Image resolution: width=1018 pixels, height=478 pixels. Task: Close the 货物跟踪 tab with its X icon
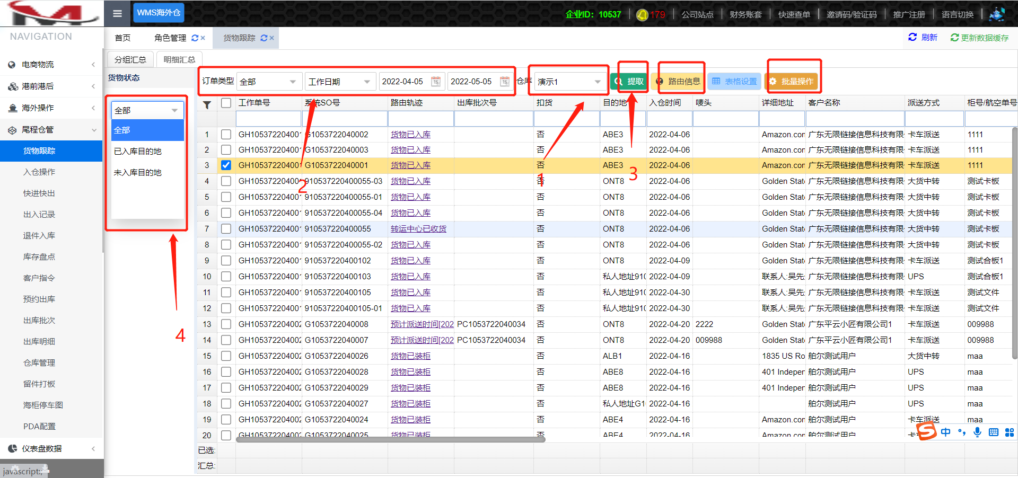[x=272, y=38]
